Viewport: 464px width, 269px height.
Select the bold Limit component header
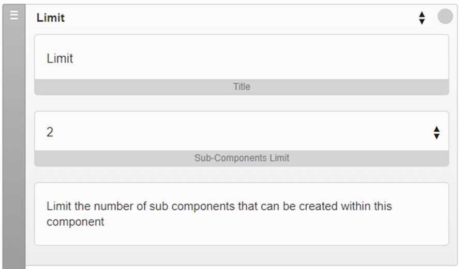pos(50,18)
